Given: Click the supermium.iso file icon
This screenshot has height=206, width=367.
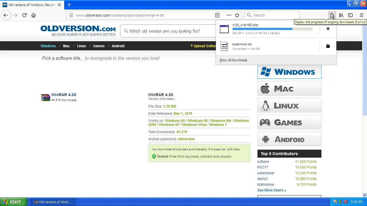Looking at the screenshot, I should coord(224,46).
